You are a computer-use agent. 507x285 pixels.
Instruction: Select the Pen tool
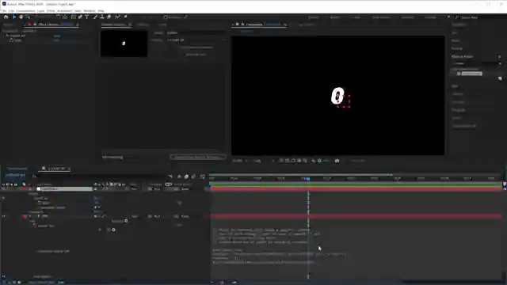tap(80, 17)
